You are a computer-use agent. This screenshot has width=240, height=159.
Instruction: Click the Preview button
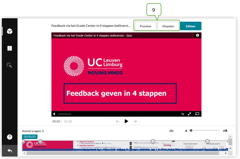click(145, 26)
